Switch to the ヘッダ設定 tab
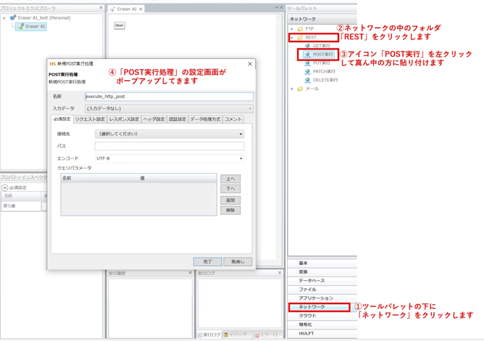Viewport: 484px width, 341px height. point(154,119)
